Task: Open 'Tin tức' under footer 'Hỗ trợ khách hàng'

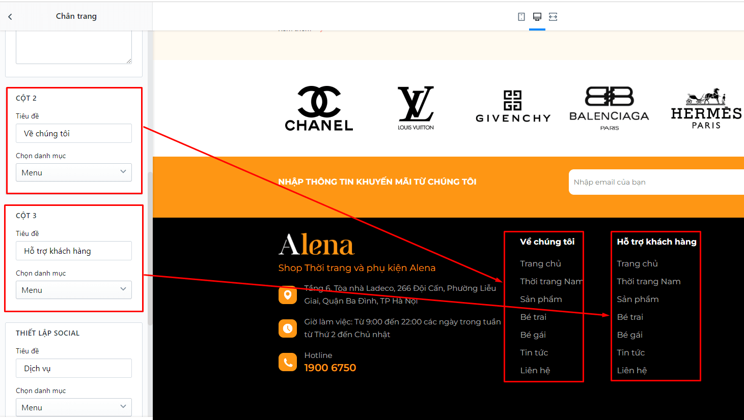Action: point(630,352)
